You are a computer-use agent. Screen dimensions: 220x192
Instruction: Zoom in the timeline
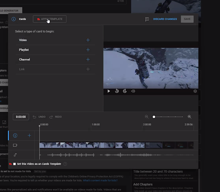[x=189, y=117]
